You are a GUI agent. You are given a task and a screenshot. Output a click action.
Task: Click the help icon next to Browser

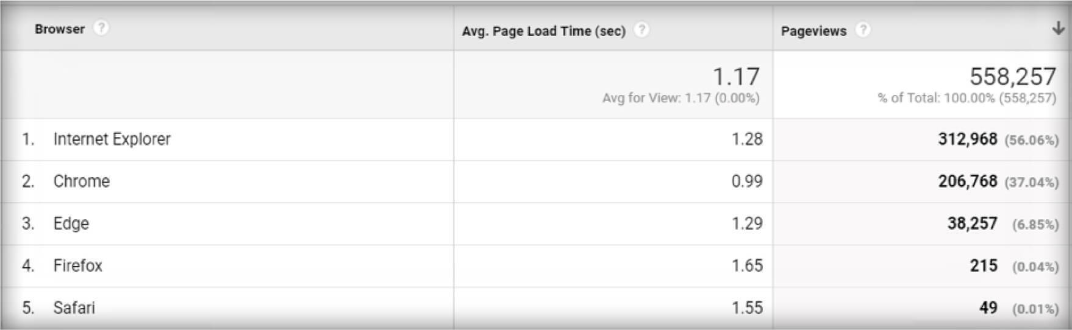click(101, 28)
